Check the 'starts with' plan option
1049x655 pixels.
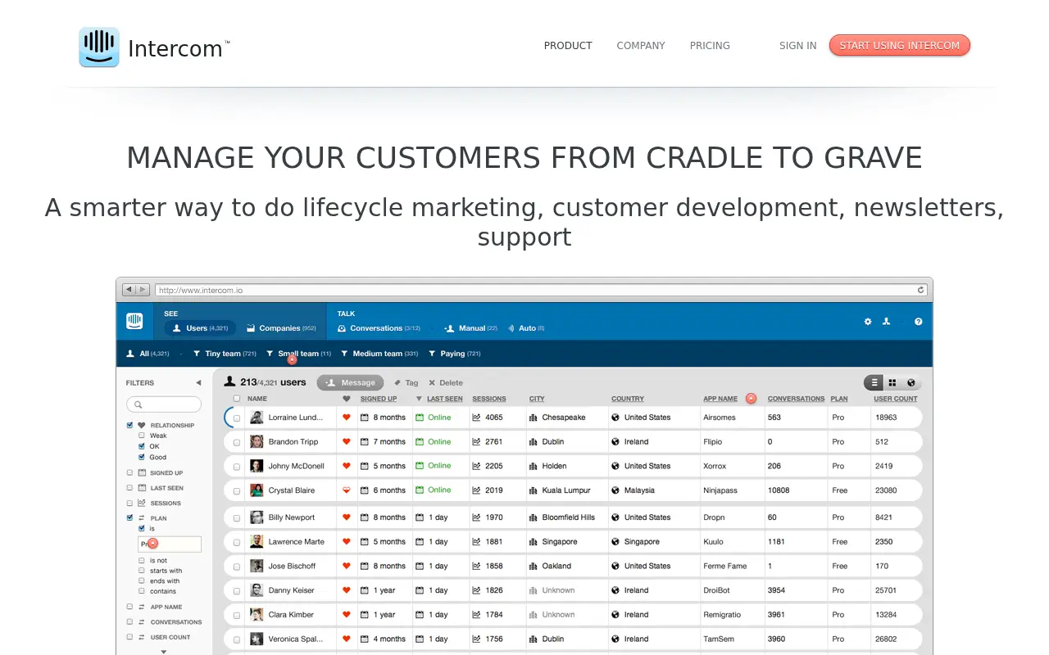[142, 571]
